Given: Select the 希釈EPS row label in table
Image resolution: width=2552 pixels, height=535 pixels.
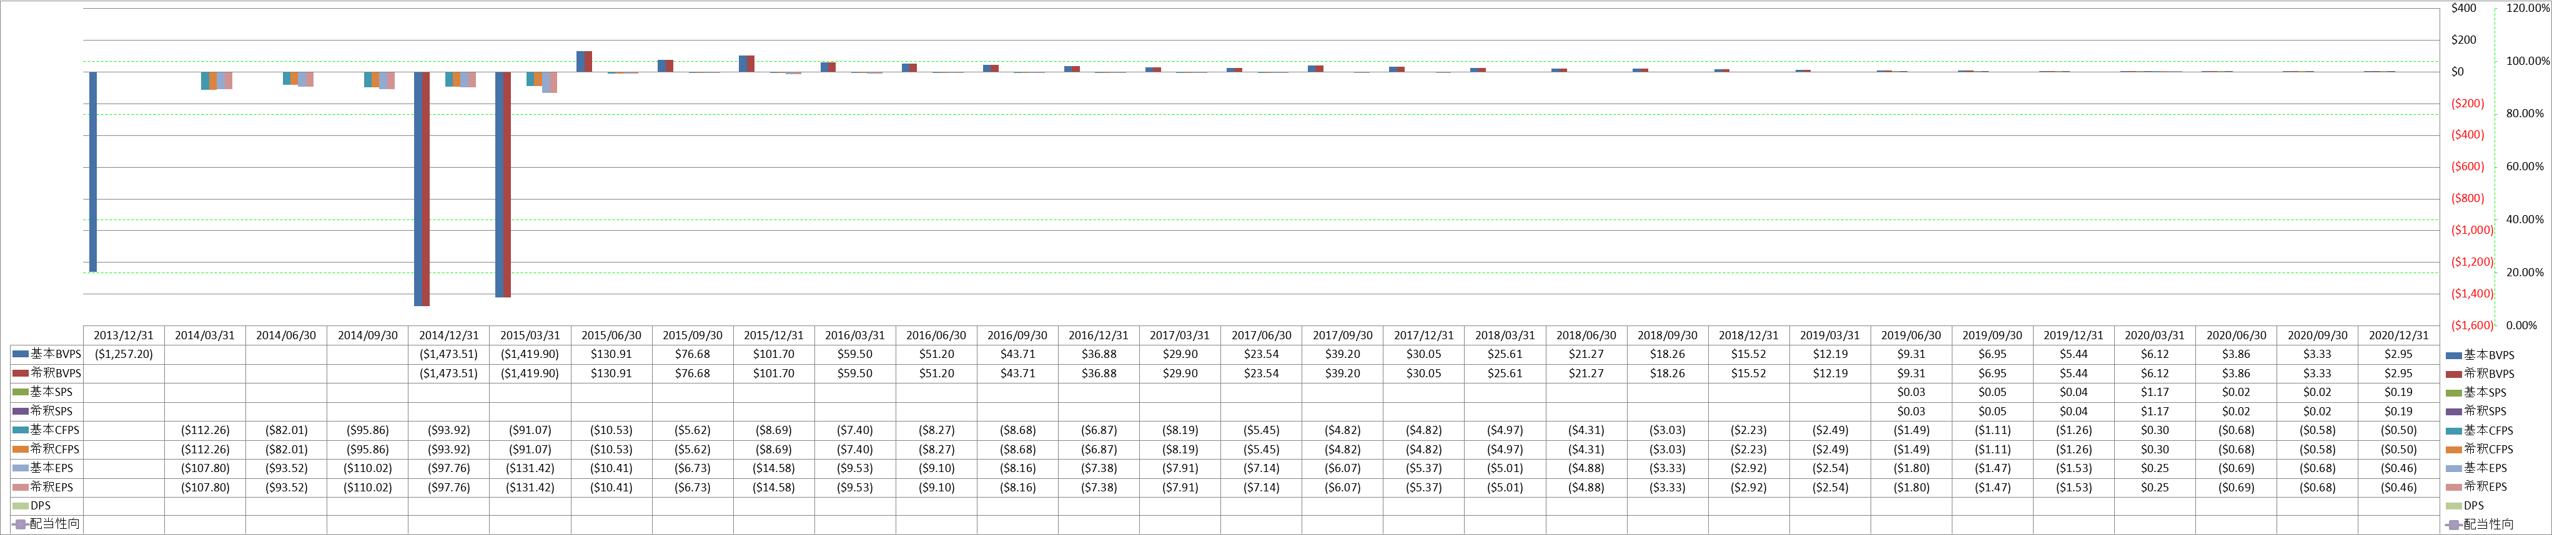Looking at the screenshot, I should [51, 486].
